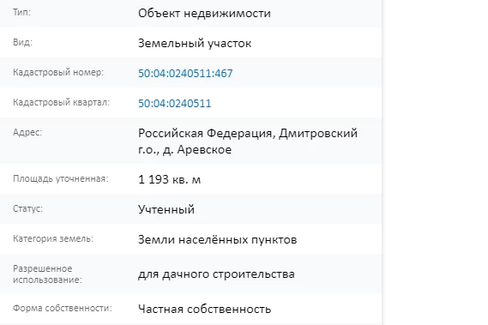Click the 'Тип:' label

21,12
